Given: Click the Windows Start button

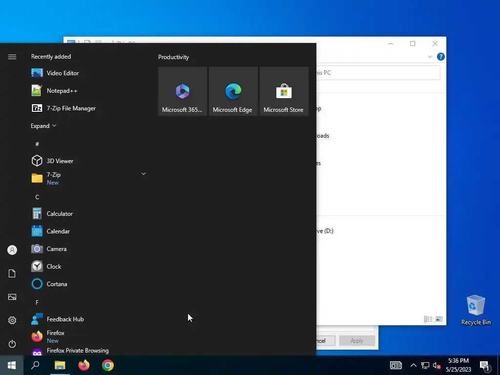Looking at the screenshot, I should point(12,365).
